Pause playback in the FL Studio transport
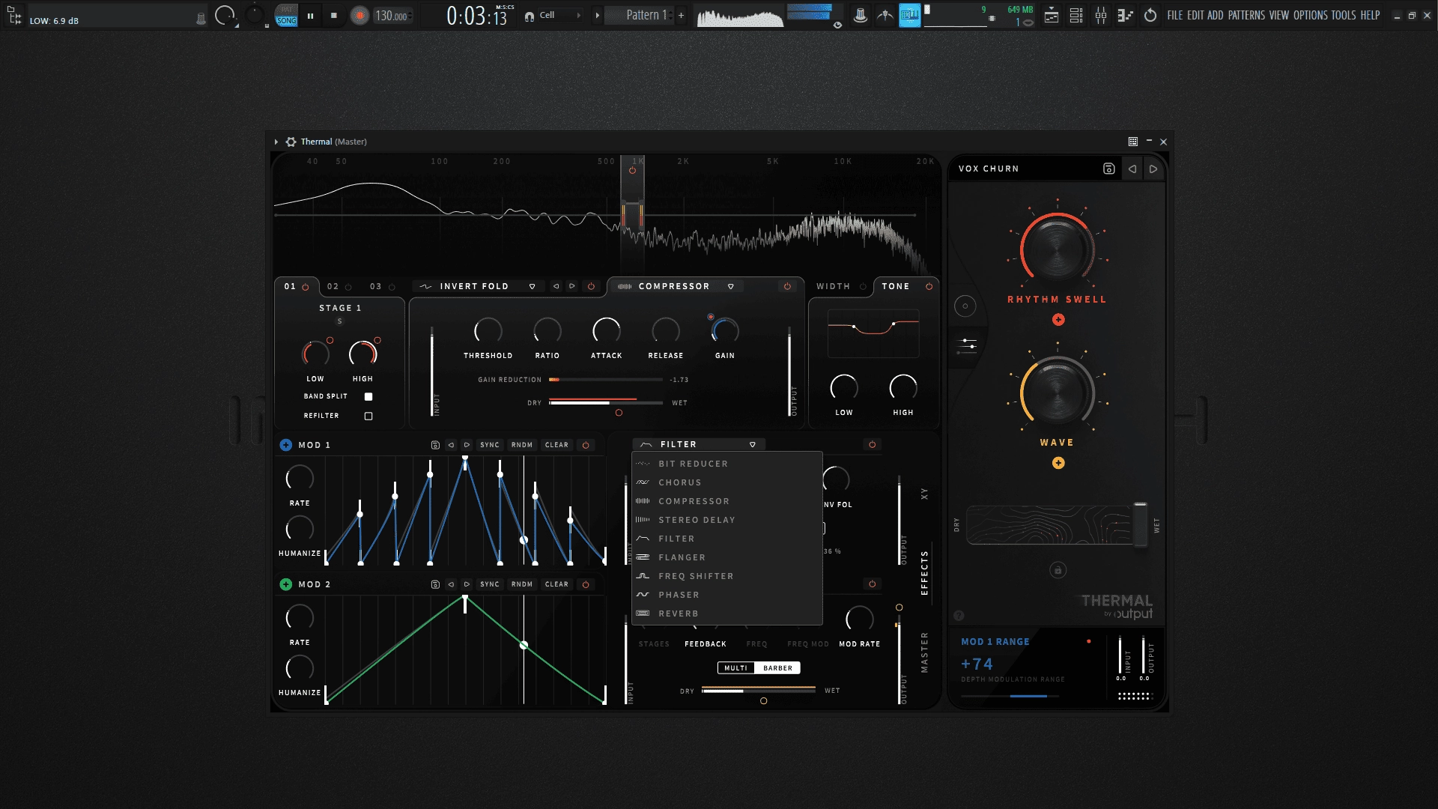 coord(310,15)
